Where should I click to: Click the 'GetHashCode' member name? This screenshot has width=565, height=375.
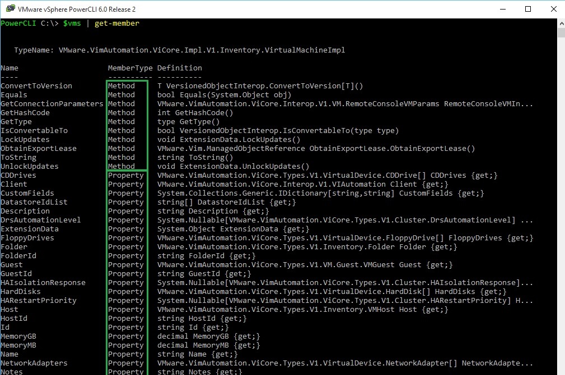click(x=25, y=113)
